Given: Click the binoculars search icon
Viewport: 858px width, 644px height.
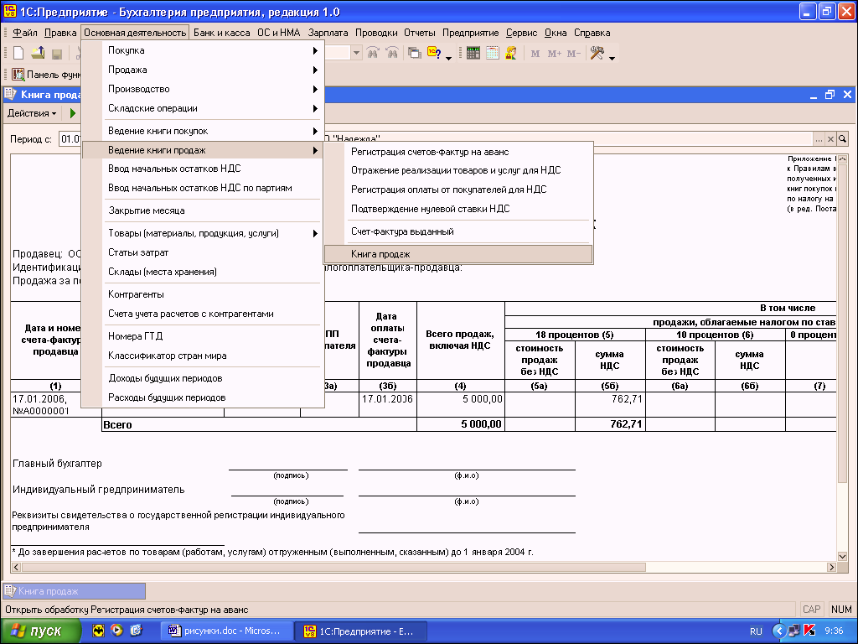Looking at the screenshot, I should pyautogui.click(x=373, y=54).
